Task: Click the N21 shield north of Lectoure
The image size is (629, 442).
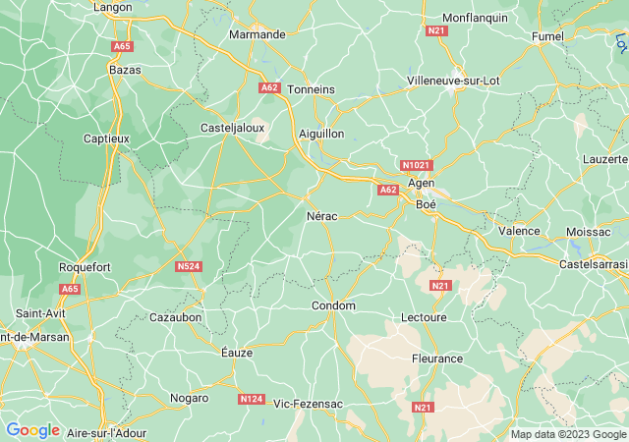Action: click(440, 286)
